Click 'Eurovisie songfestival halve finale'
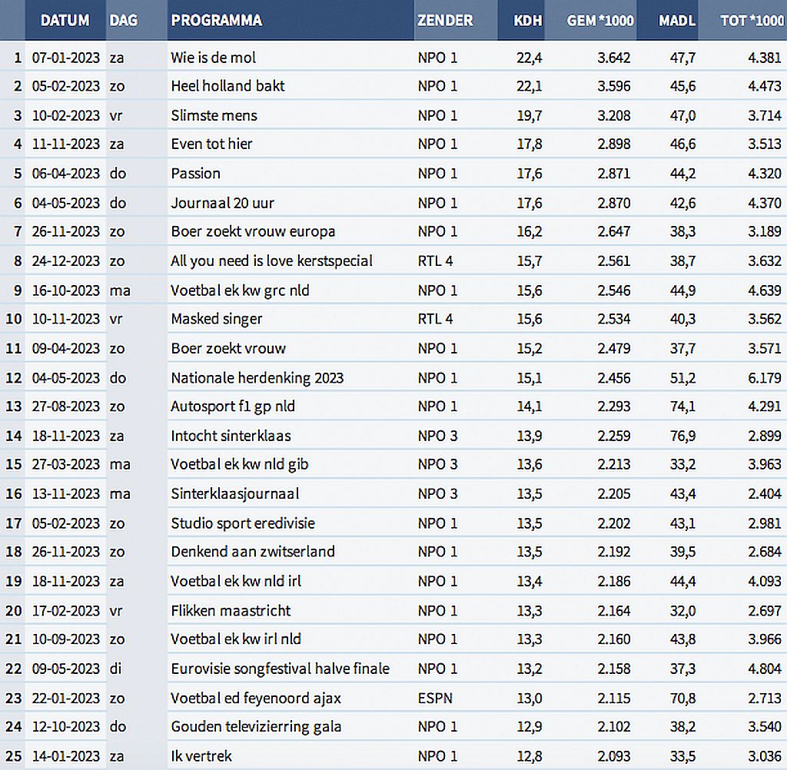Viewport: 787px width, 770px height. (x=281, y=669)
